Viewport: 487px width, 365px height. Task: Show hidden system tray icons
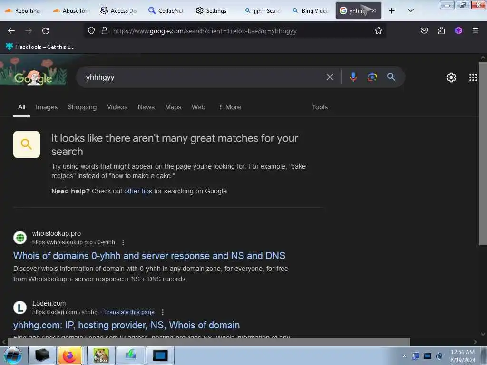(404, 356)
